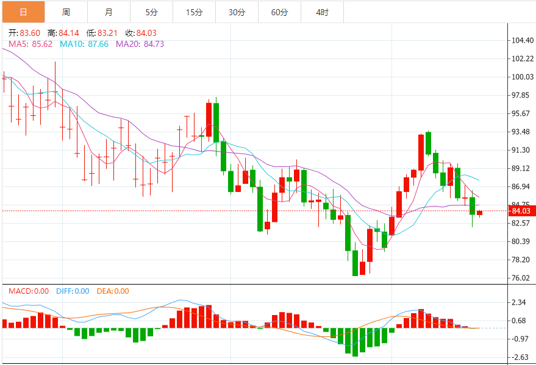This screenshot has width=536, height=365.
Task: Click the high price 84.14 value
Action: pyautogui.click(x=69, y=33)
